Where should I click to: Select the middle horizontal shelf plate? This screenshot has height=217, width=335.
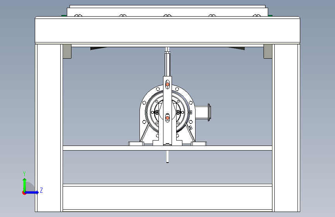[x=168, y=148]
